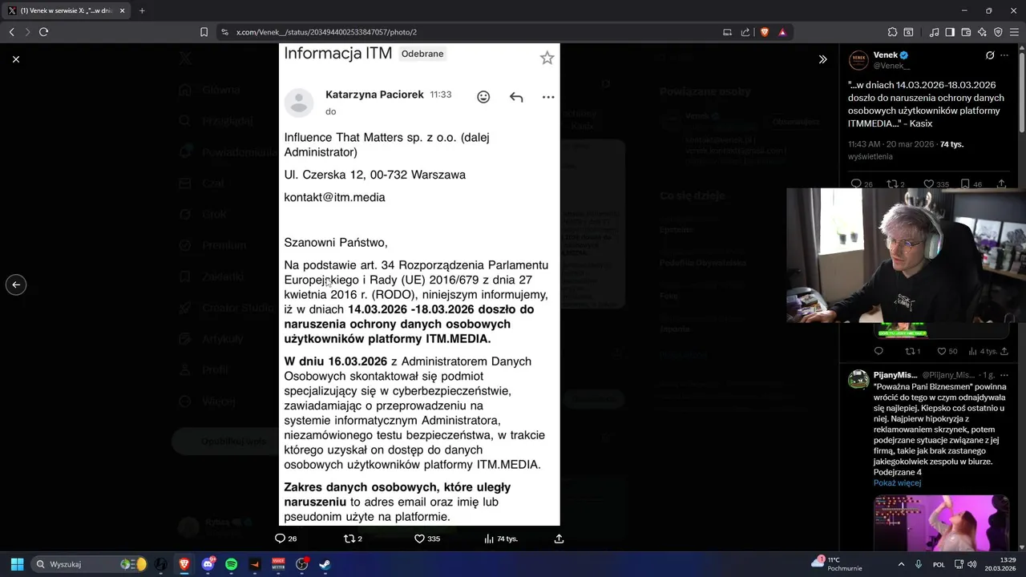Click the volume speaker icon in the system tray
The width and height of the screenshot is (1026, 577).
[971, 564]
